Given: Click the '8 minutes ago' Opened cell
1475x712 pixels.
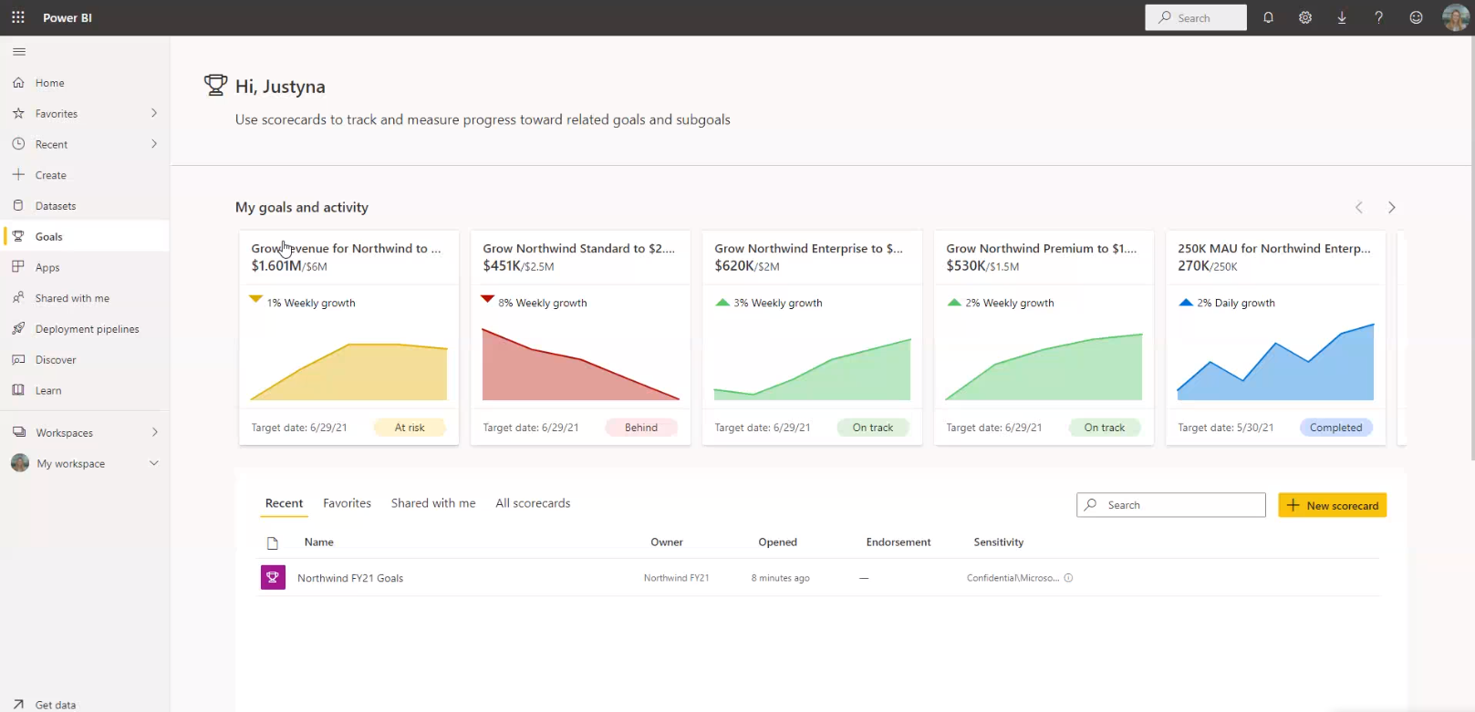Looking at the screenshot, I should tap(780, 578).
